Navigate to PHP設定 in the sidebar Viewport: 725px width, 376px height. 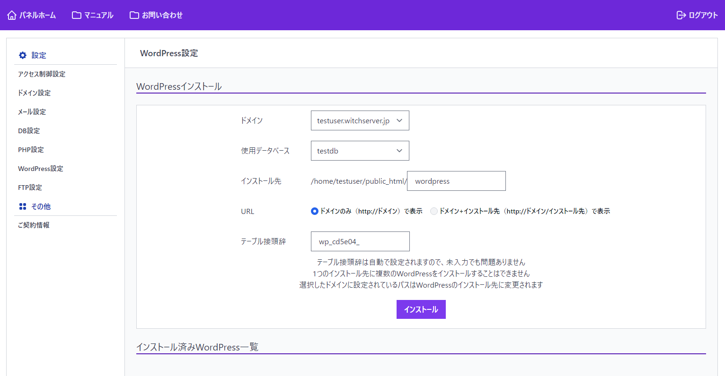click(31, 150)
